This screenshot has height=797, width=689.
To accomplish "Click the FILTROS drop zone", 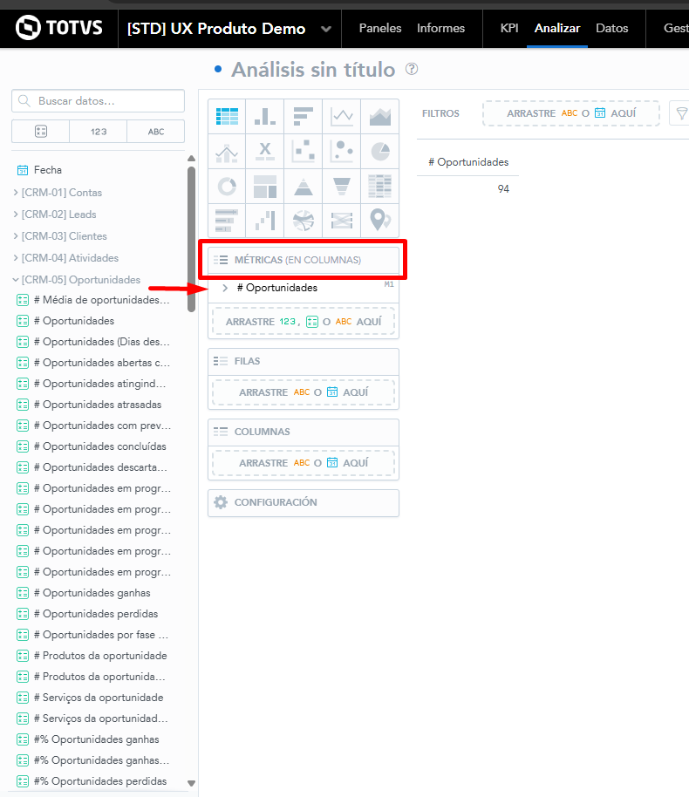I will 571,113.
